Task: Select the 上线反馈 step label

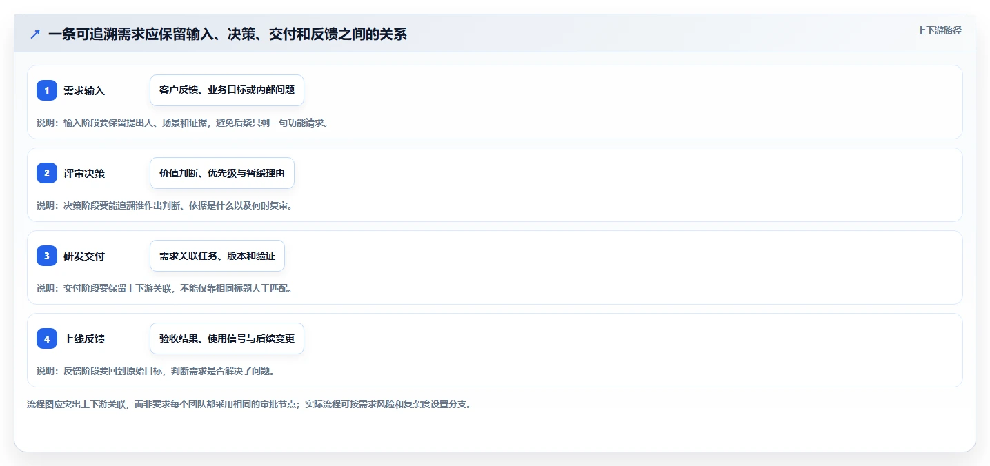Action: coord(84,338)
